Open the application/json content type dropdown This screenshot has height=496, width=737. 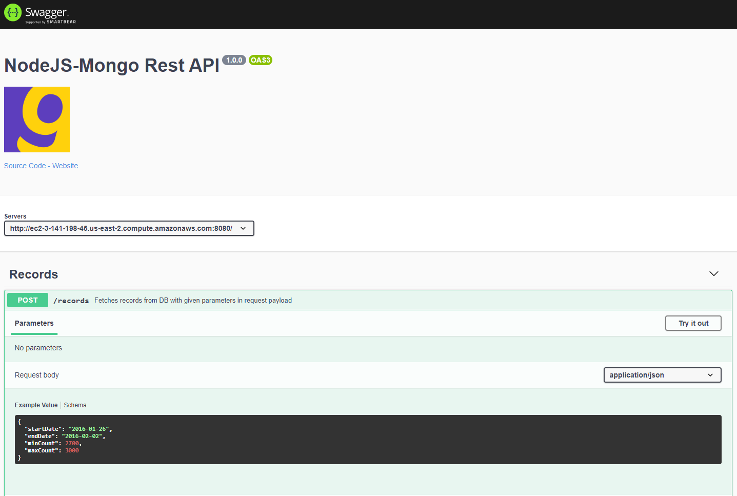[x=662, y=375]
